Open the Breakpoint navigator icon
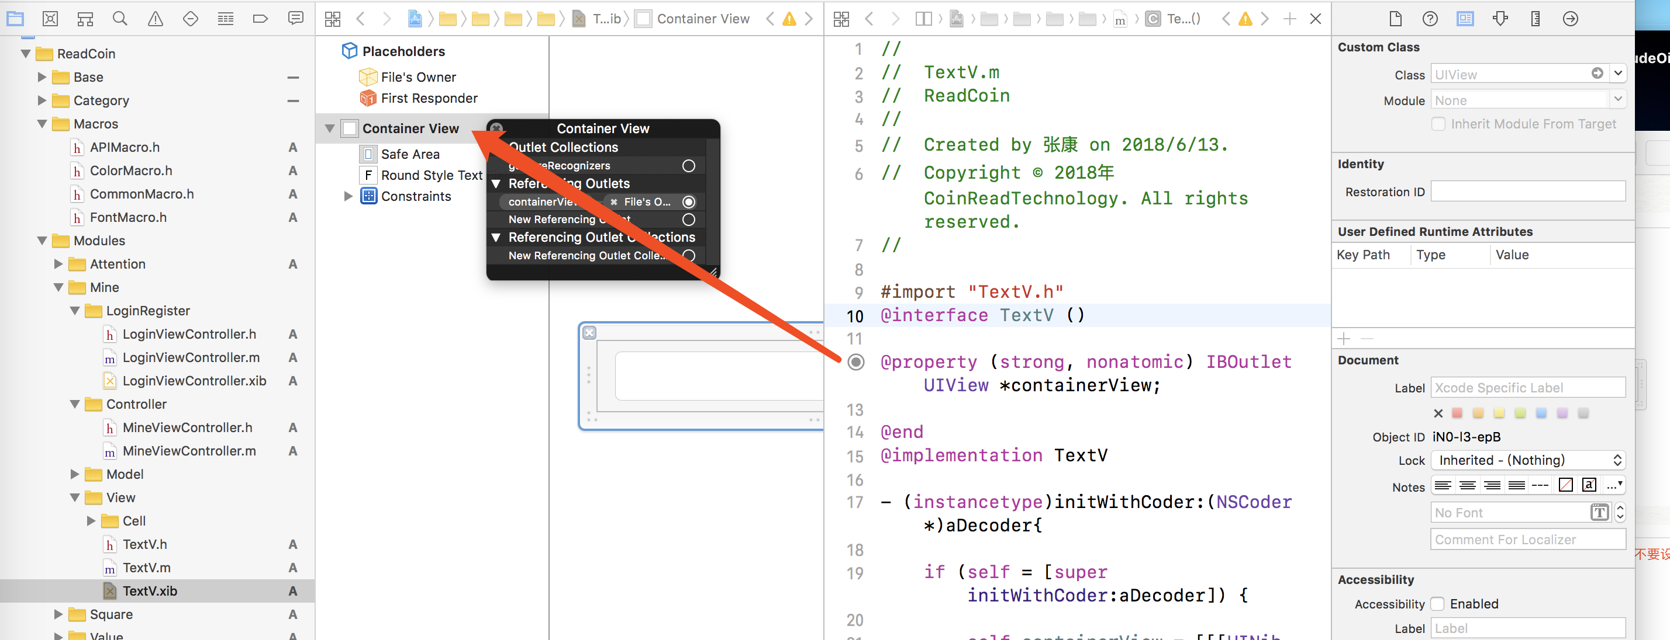The width and height of the screenshot is (1670, 640). [260, 19]
